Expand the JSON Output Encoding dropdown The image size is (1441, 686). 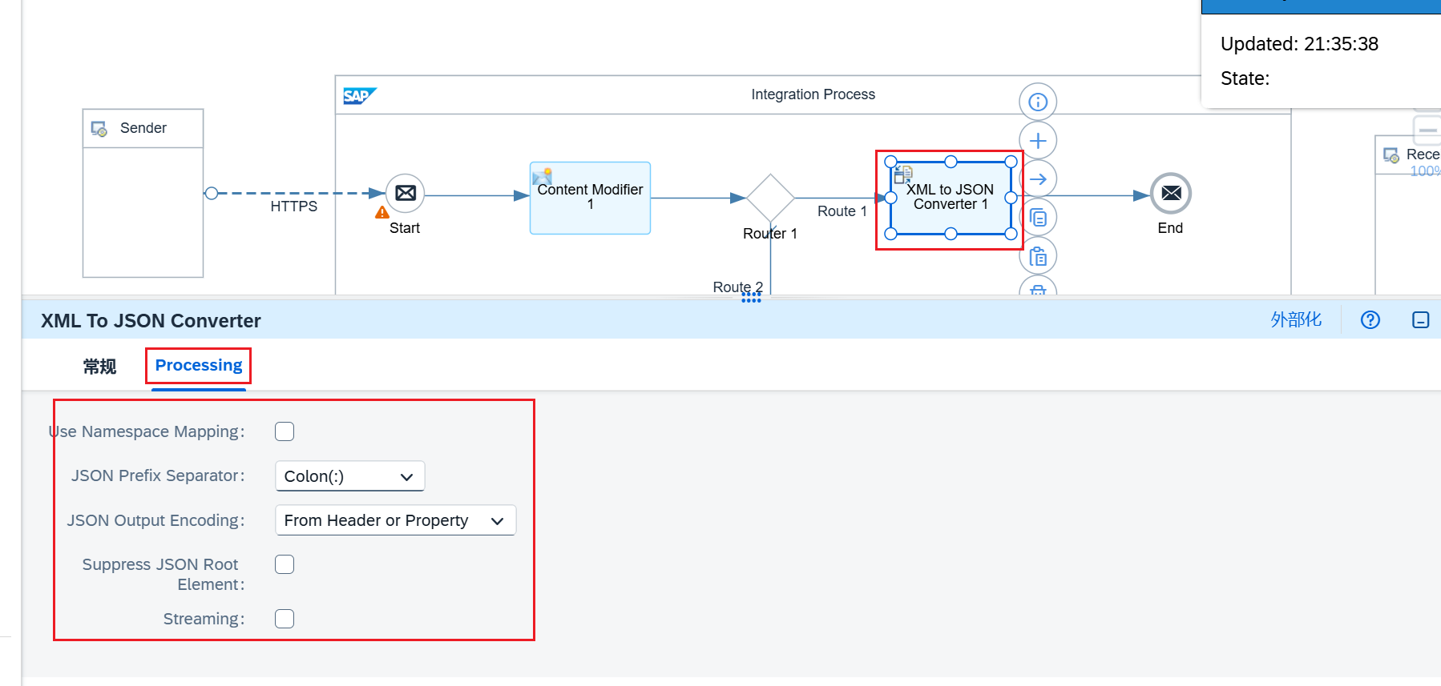[395, 520]
